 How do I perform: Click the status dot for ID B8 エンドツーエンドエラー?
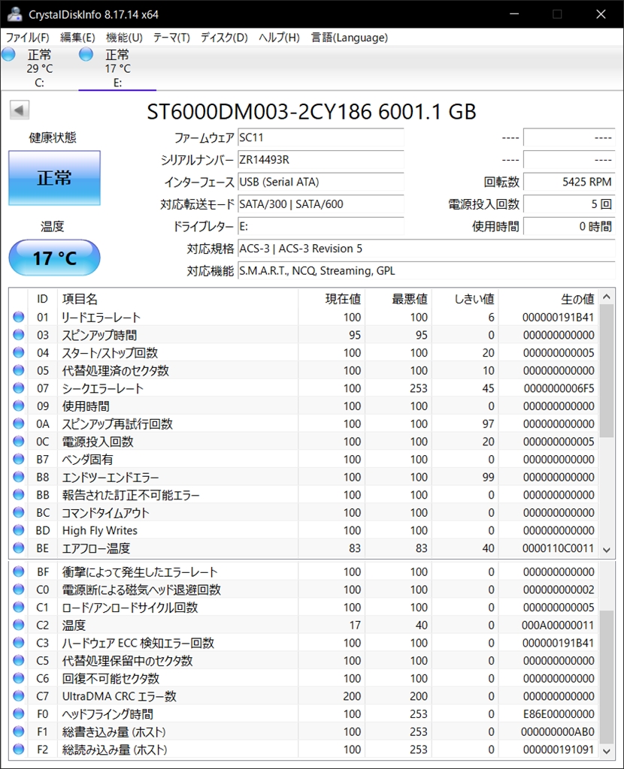pyautogui.click(x=19, y=477)
